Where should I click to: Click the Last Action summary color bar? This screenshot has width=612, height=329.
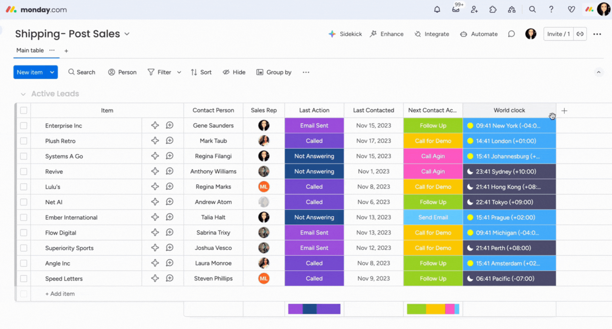(314, 309)
